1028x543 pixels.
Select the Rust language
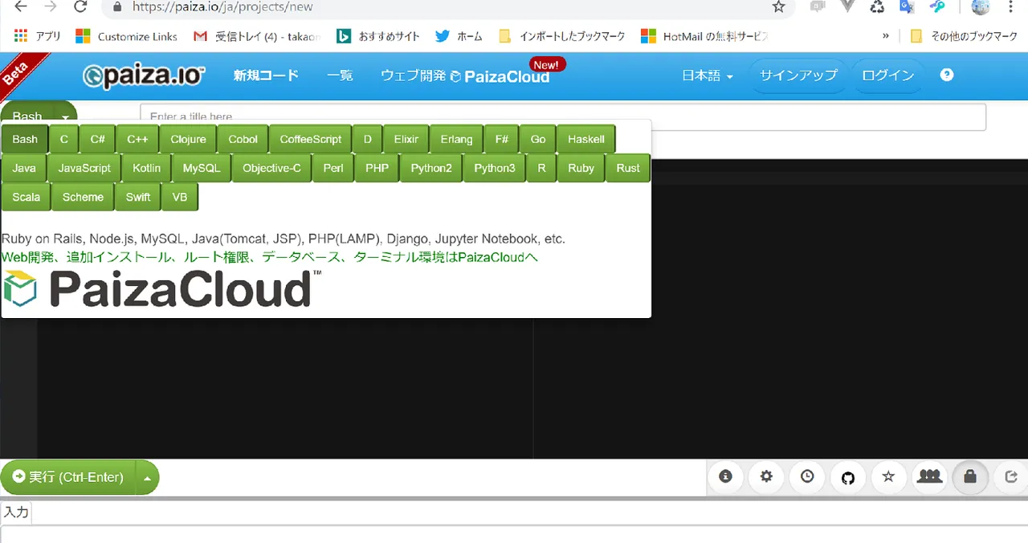coord(628,168)
